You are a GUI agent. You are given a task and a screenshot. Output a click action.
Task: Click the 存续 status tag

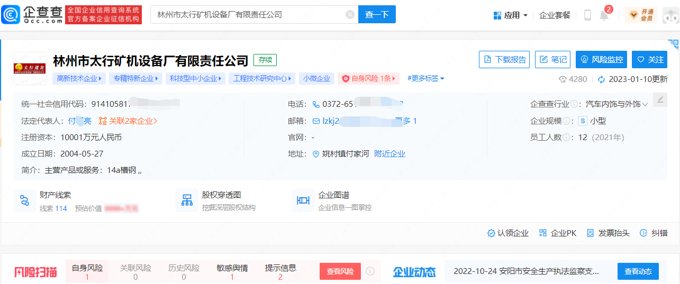click(x=265, y=60)
